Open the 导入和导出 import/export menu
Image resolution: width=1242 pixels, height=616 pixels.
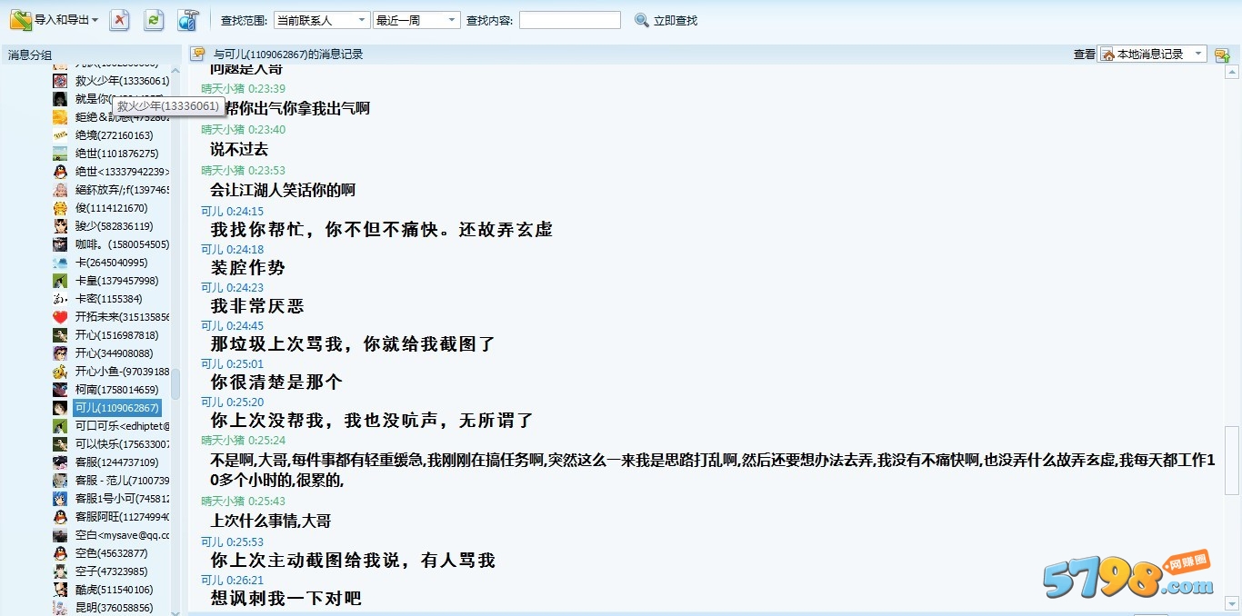coord(55,19)
